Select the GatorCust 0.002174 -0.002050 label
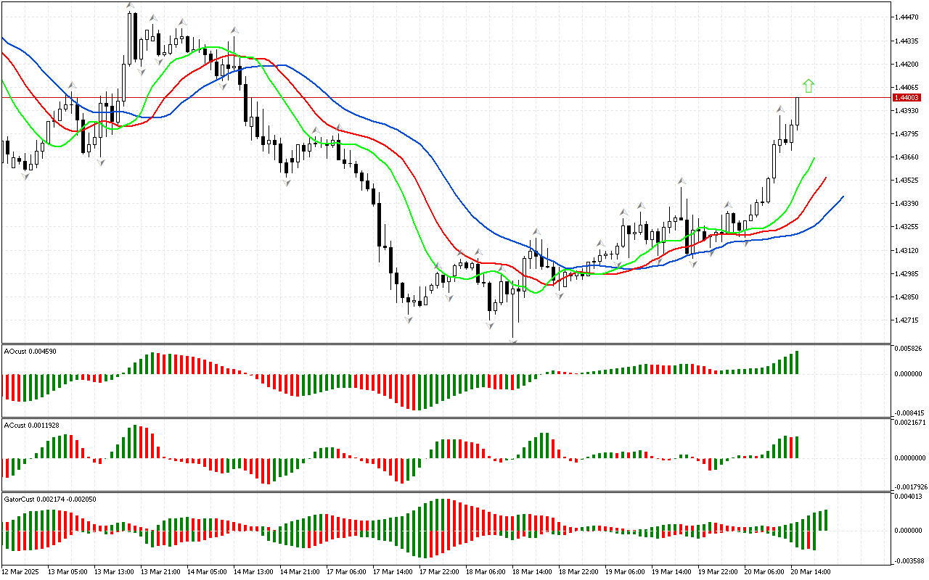This screenshot has width=929, height=580. click(x=51, y=499)
